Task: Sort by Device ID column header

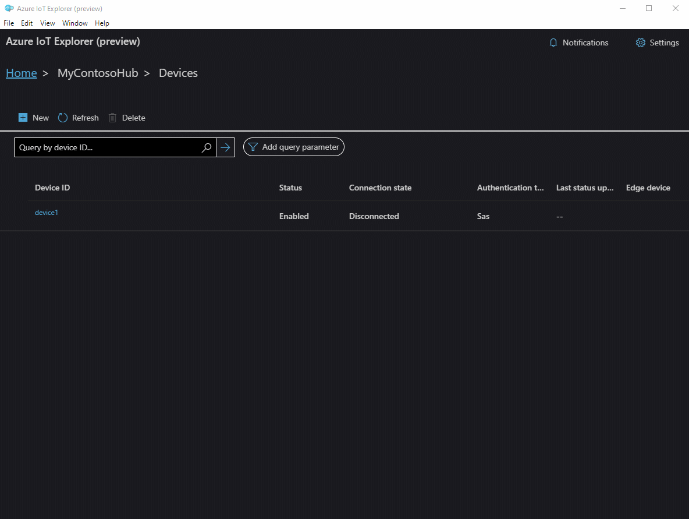Action: click(x=52, y=188)
